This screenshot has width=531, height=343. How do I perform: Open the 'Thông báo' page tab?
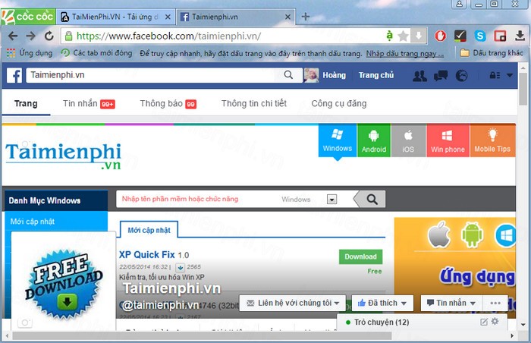168,104
